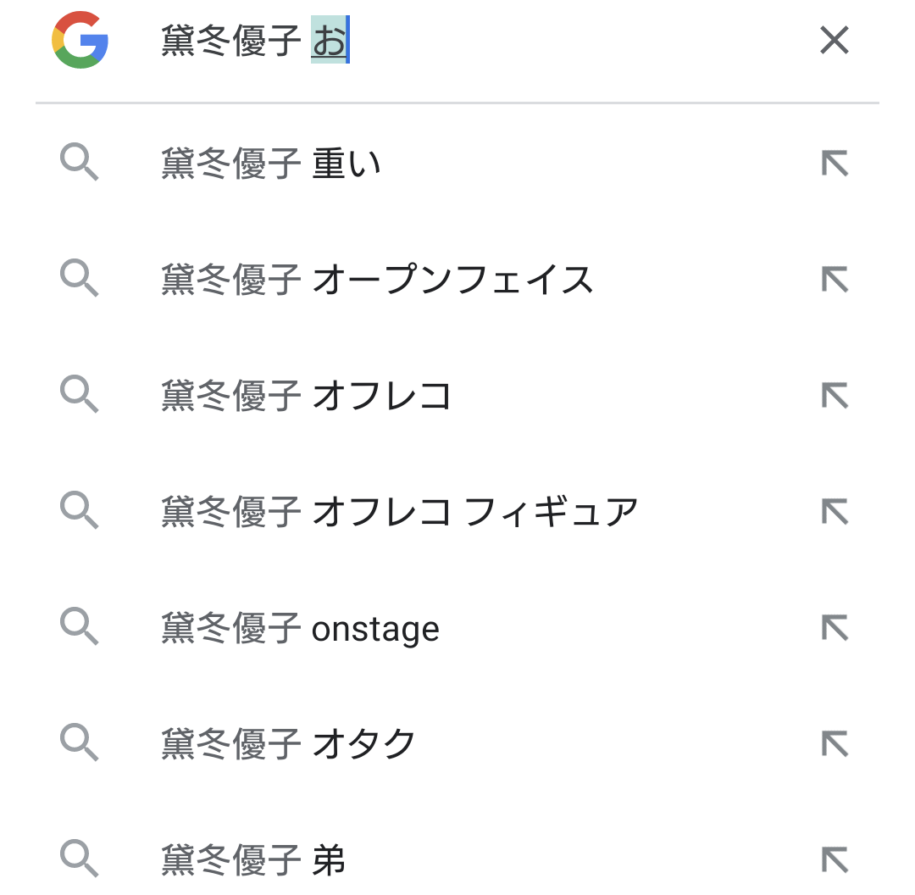915x895 pixels.
Task: Select the 黛冬優子 onstage suggestion
Action: click(300, 629)
